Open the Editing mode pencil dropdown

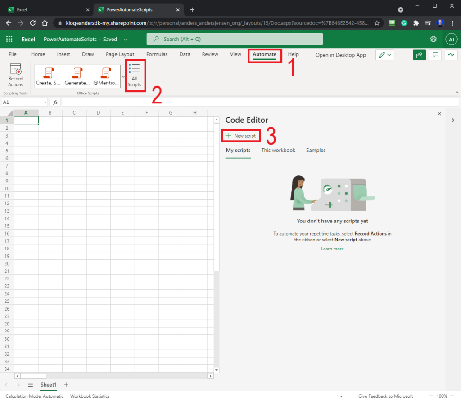[x=385, y=55]
